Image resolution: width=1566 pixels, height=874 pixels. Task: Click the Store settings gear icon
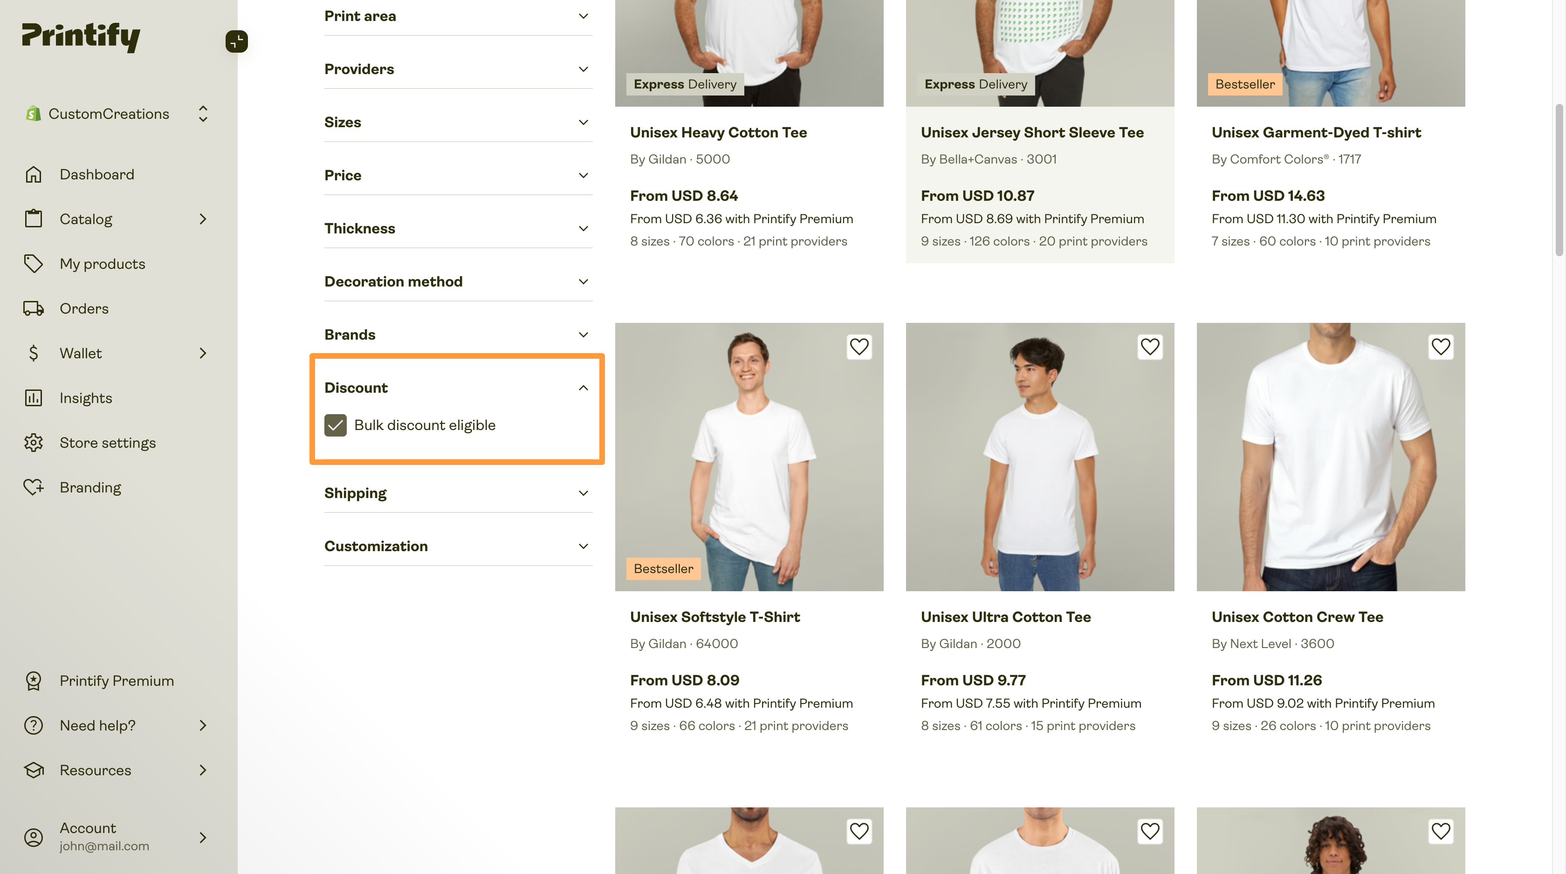pos(34,443)
